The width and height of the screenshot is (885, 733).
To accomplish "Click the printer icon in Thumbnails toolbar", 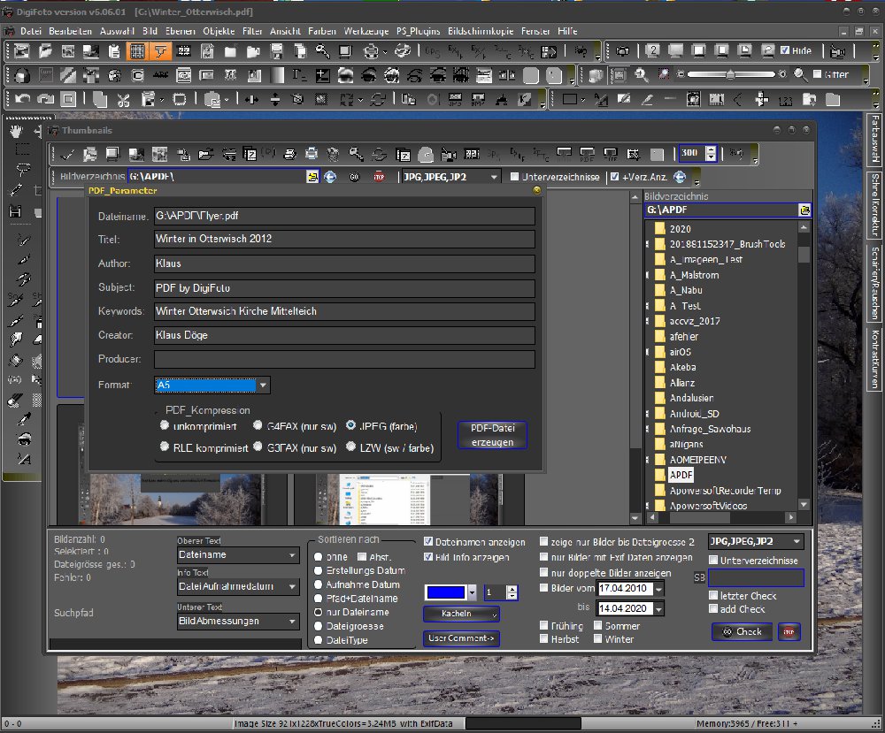I will click(x=312, y=154).
